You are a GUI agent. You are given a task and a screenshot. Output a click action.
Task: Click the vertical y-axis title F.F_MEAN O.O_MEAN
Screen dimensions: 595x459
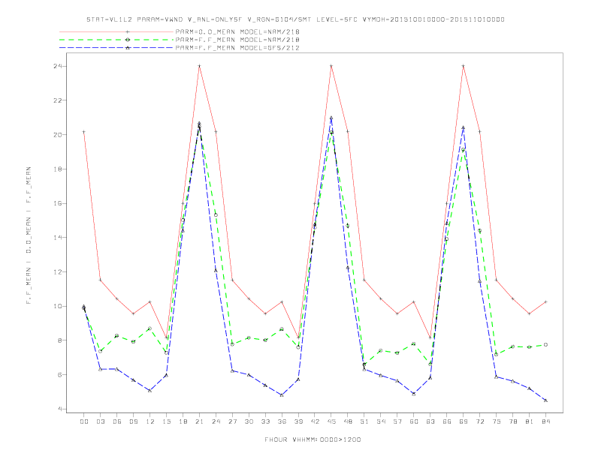pos(29,235)
